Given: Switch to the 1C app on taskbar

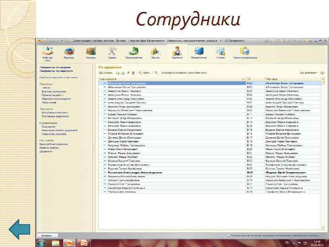Looking at the screenshot, I should [69, 243].
